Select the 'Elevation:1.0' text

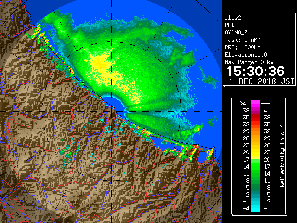(x=246, y=55)
